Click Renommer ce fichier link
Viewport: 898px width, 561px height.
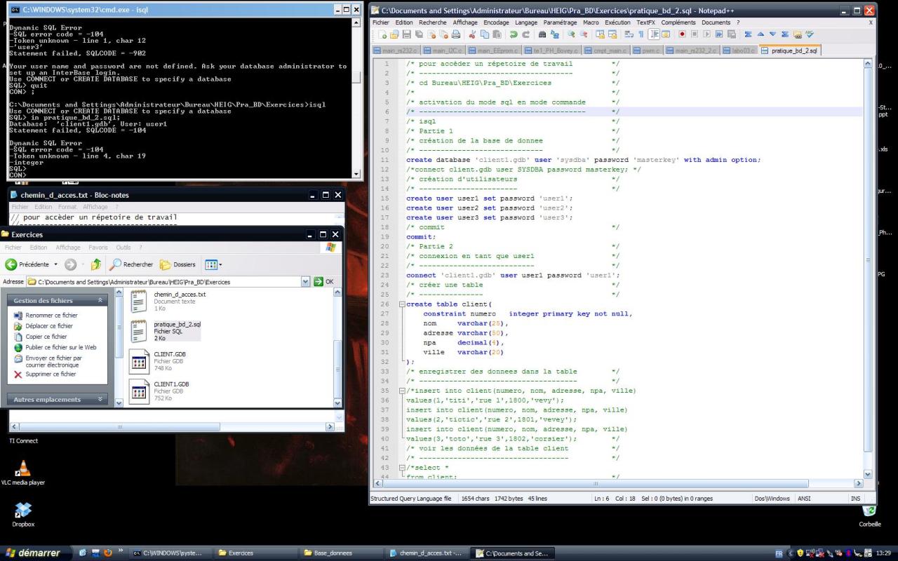[x=51, y=316]
